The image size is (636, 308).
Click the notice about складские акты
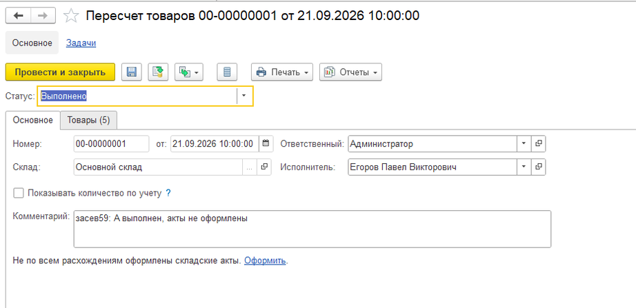tap(127, 260)
